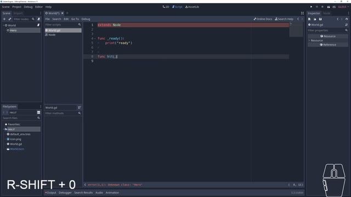Pause the running scene
Image resolution: width=351 pixels, height=197 pixels.
[317, 7]
